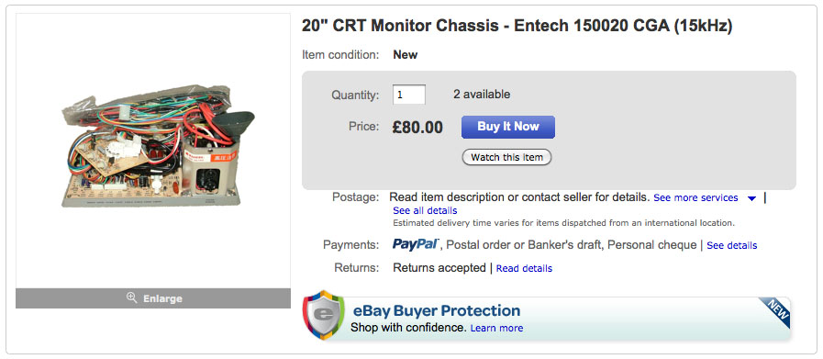Image resolution: width=823 pixels, height=359 pixels.
Task: Click the magnifier icon beside Enlarge
Action: click(x=132, y=298)
